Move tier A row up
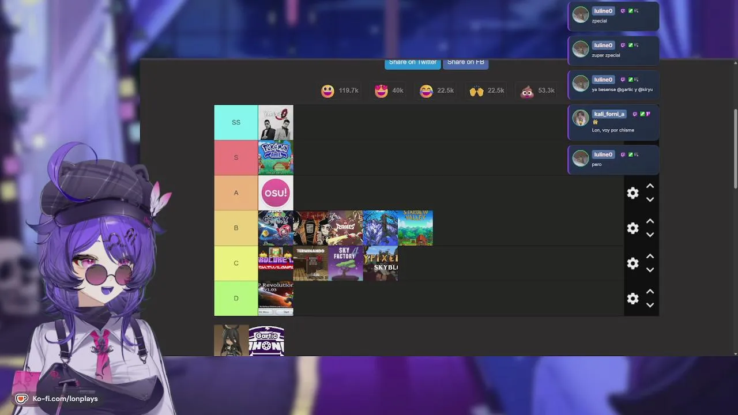This screenshot has height=415, width=738. click(x=650, y=186)
